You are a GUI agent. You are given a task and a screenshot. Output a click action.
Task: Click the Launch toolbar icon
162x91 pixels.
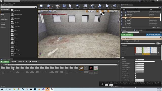point(114,7)
